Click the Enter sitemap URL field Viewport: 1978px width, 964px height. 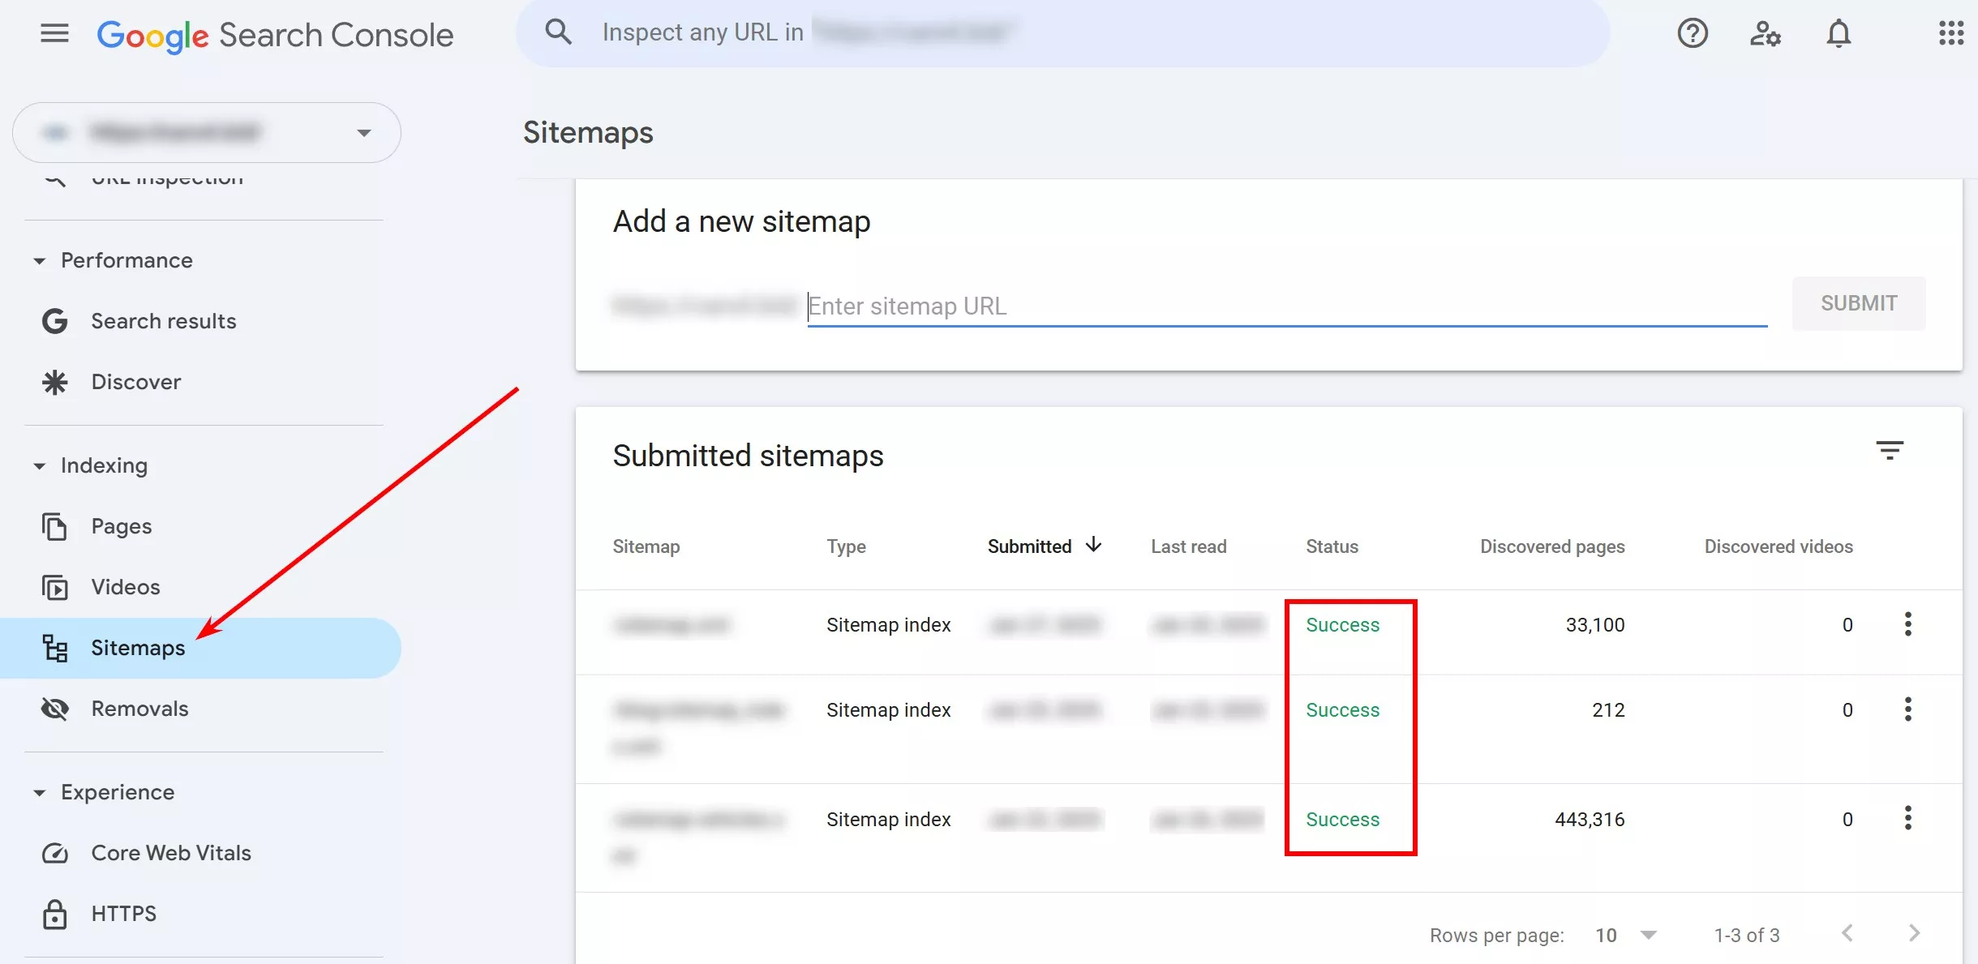tap(1287, 306)
